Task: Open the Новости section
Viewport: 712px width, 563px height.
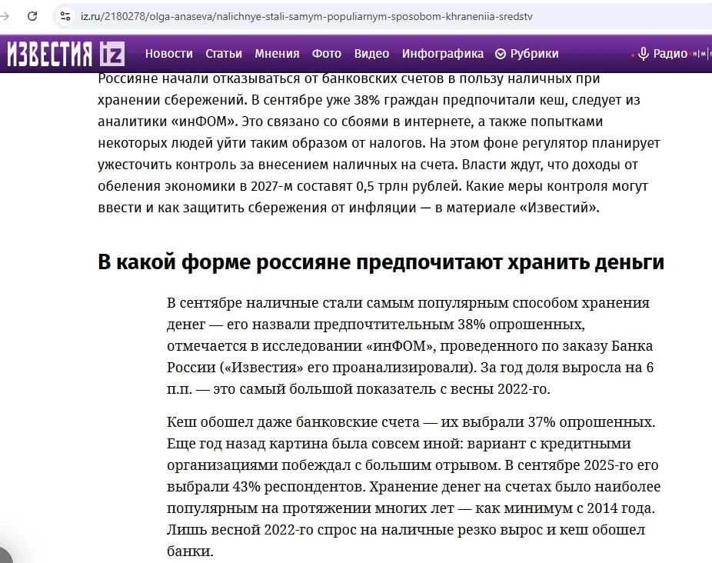Action: click(169, 54)
